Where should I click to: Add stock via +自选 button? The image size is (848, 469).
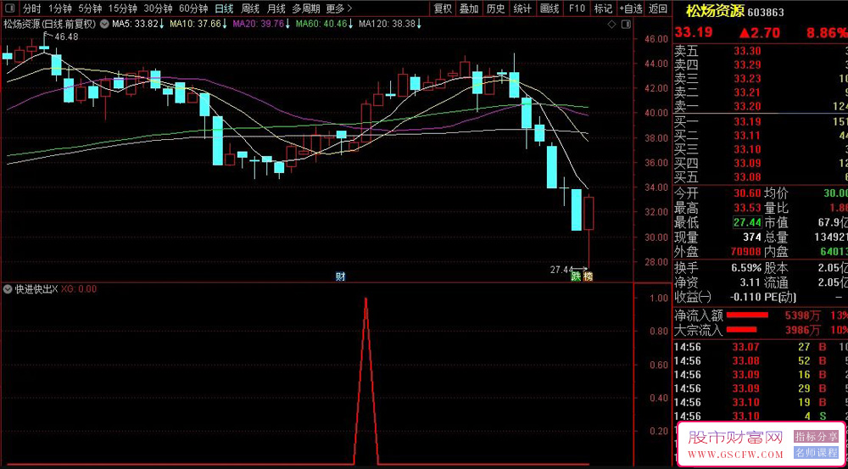(631, 8)
